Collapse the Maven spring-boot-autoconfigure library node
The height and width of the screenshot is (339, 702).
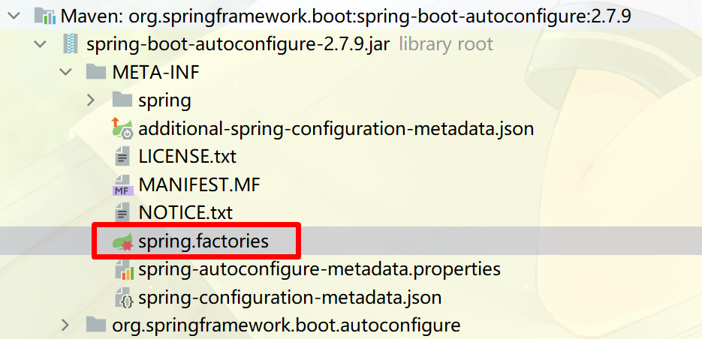[14, 16]
